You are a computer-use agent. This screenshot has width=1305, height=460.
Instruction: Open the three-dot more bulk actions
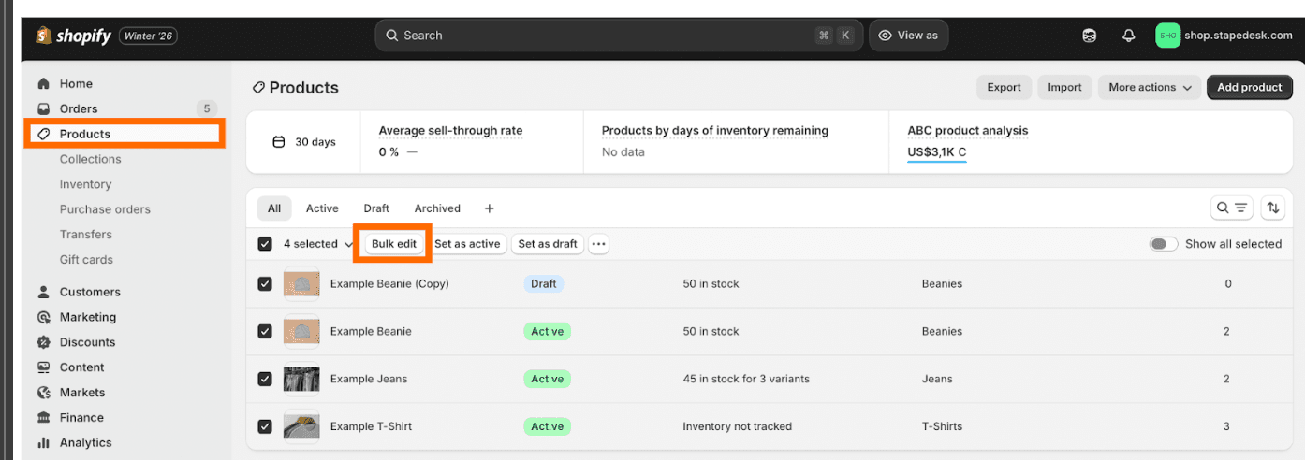point(599,244)
